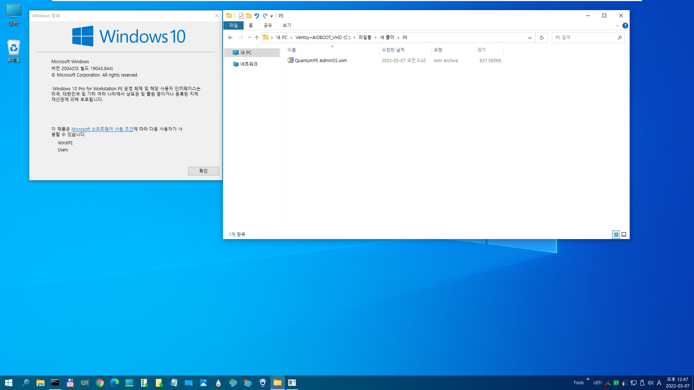This screenshot has height=390, width=694.
Task: Expand the ribbon with the chevron
Action: click(x=617, y=26)
